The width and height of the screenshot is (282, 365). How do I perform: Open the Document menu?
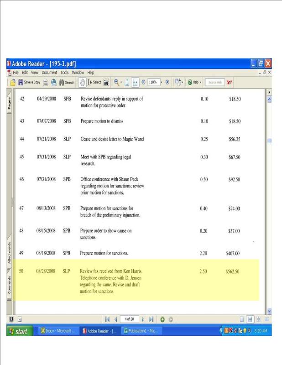(49, 73)
